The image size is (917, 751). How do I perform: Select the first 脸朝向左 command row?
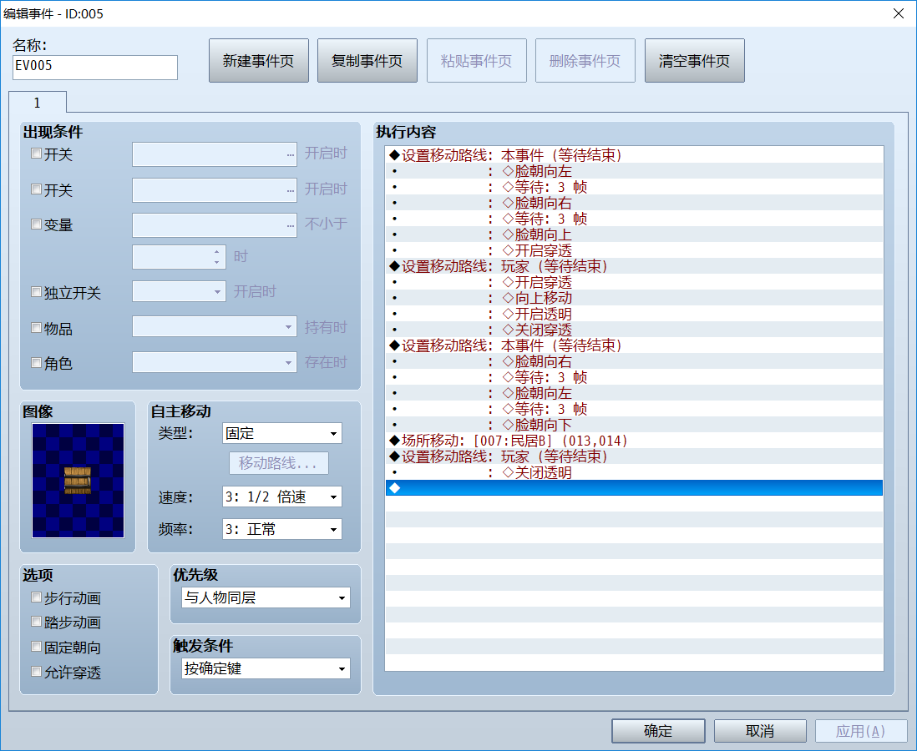tap(634, 171)
